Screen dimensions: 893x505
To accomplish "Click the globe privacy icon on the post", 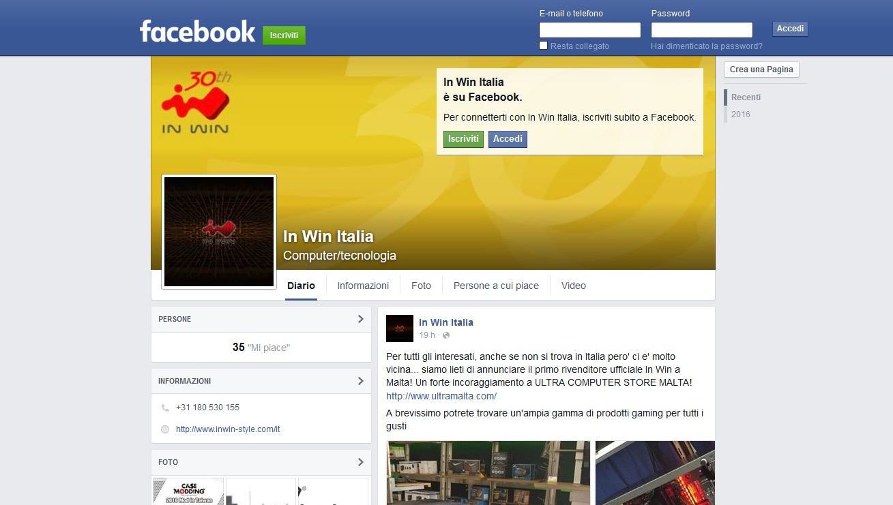I will click(446, 335).
